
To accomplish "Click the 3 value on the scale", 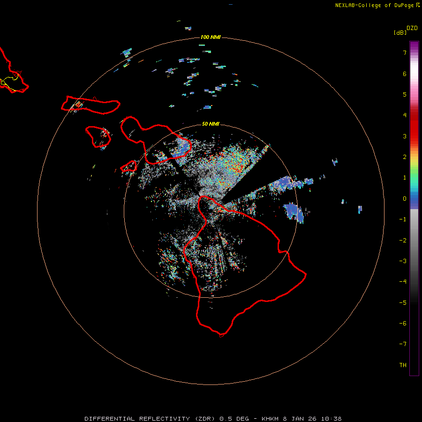I will pyautogui.click(x=405, y=136).
